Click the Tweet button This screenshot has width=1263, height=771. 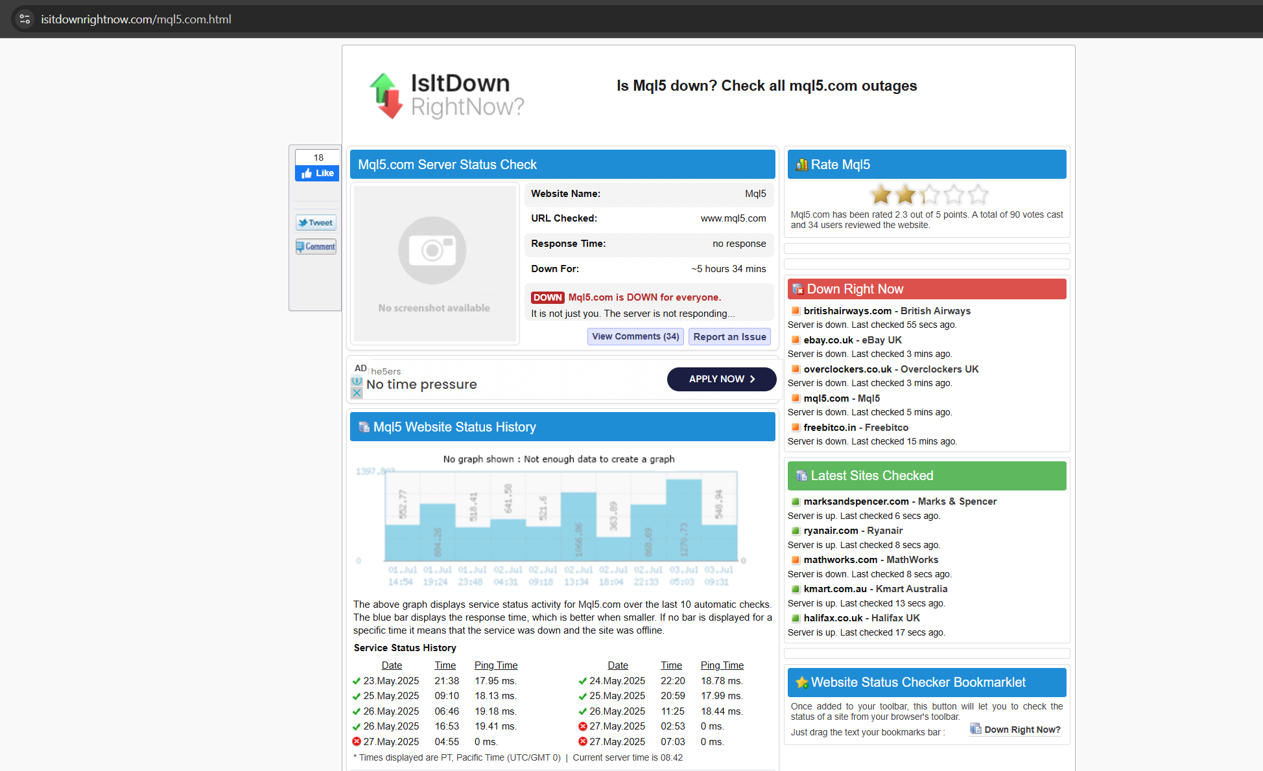click(x=316, y=222)
